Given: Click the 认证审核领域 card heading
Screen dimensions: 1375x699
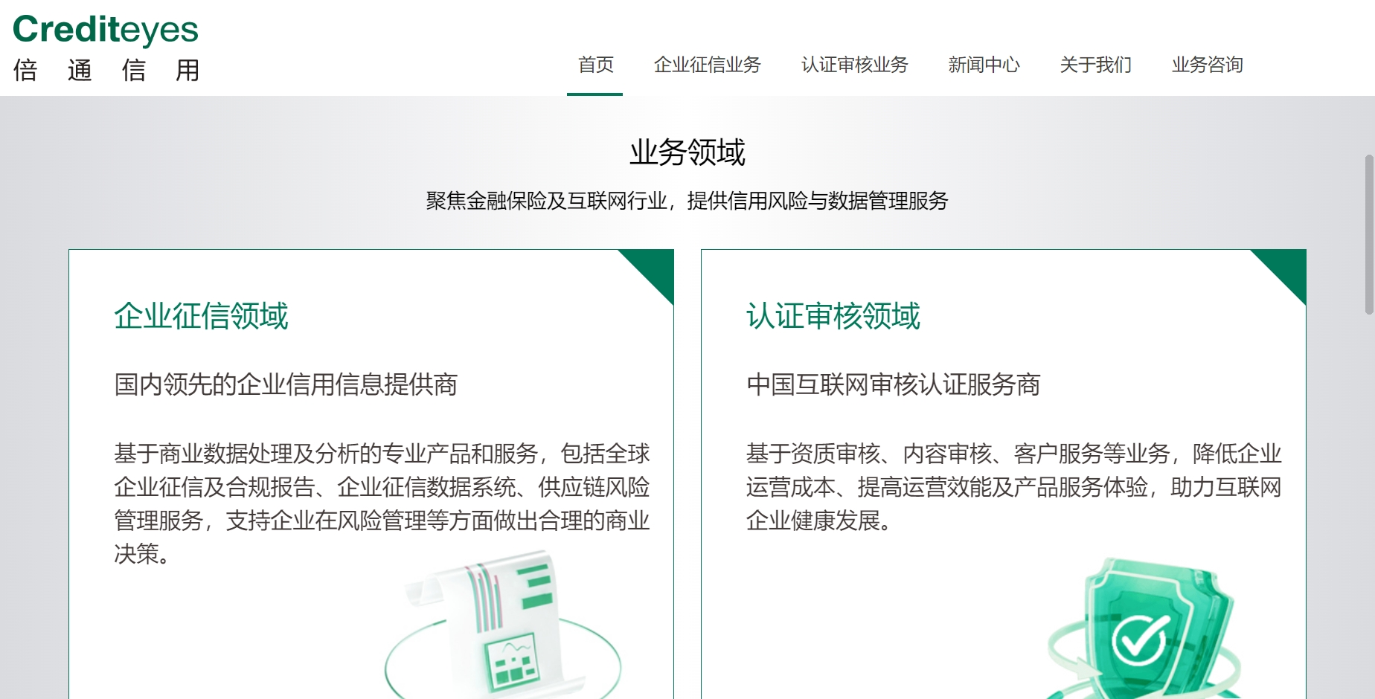Looking at the screenshot, I should click(x=833, y=316).
